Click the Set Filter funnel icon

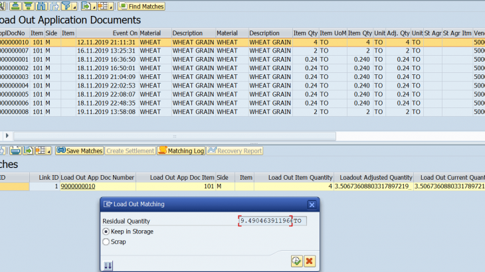pos(66,6)
